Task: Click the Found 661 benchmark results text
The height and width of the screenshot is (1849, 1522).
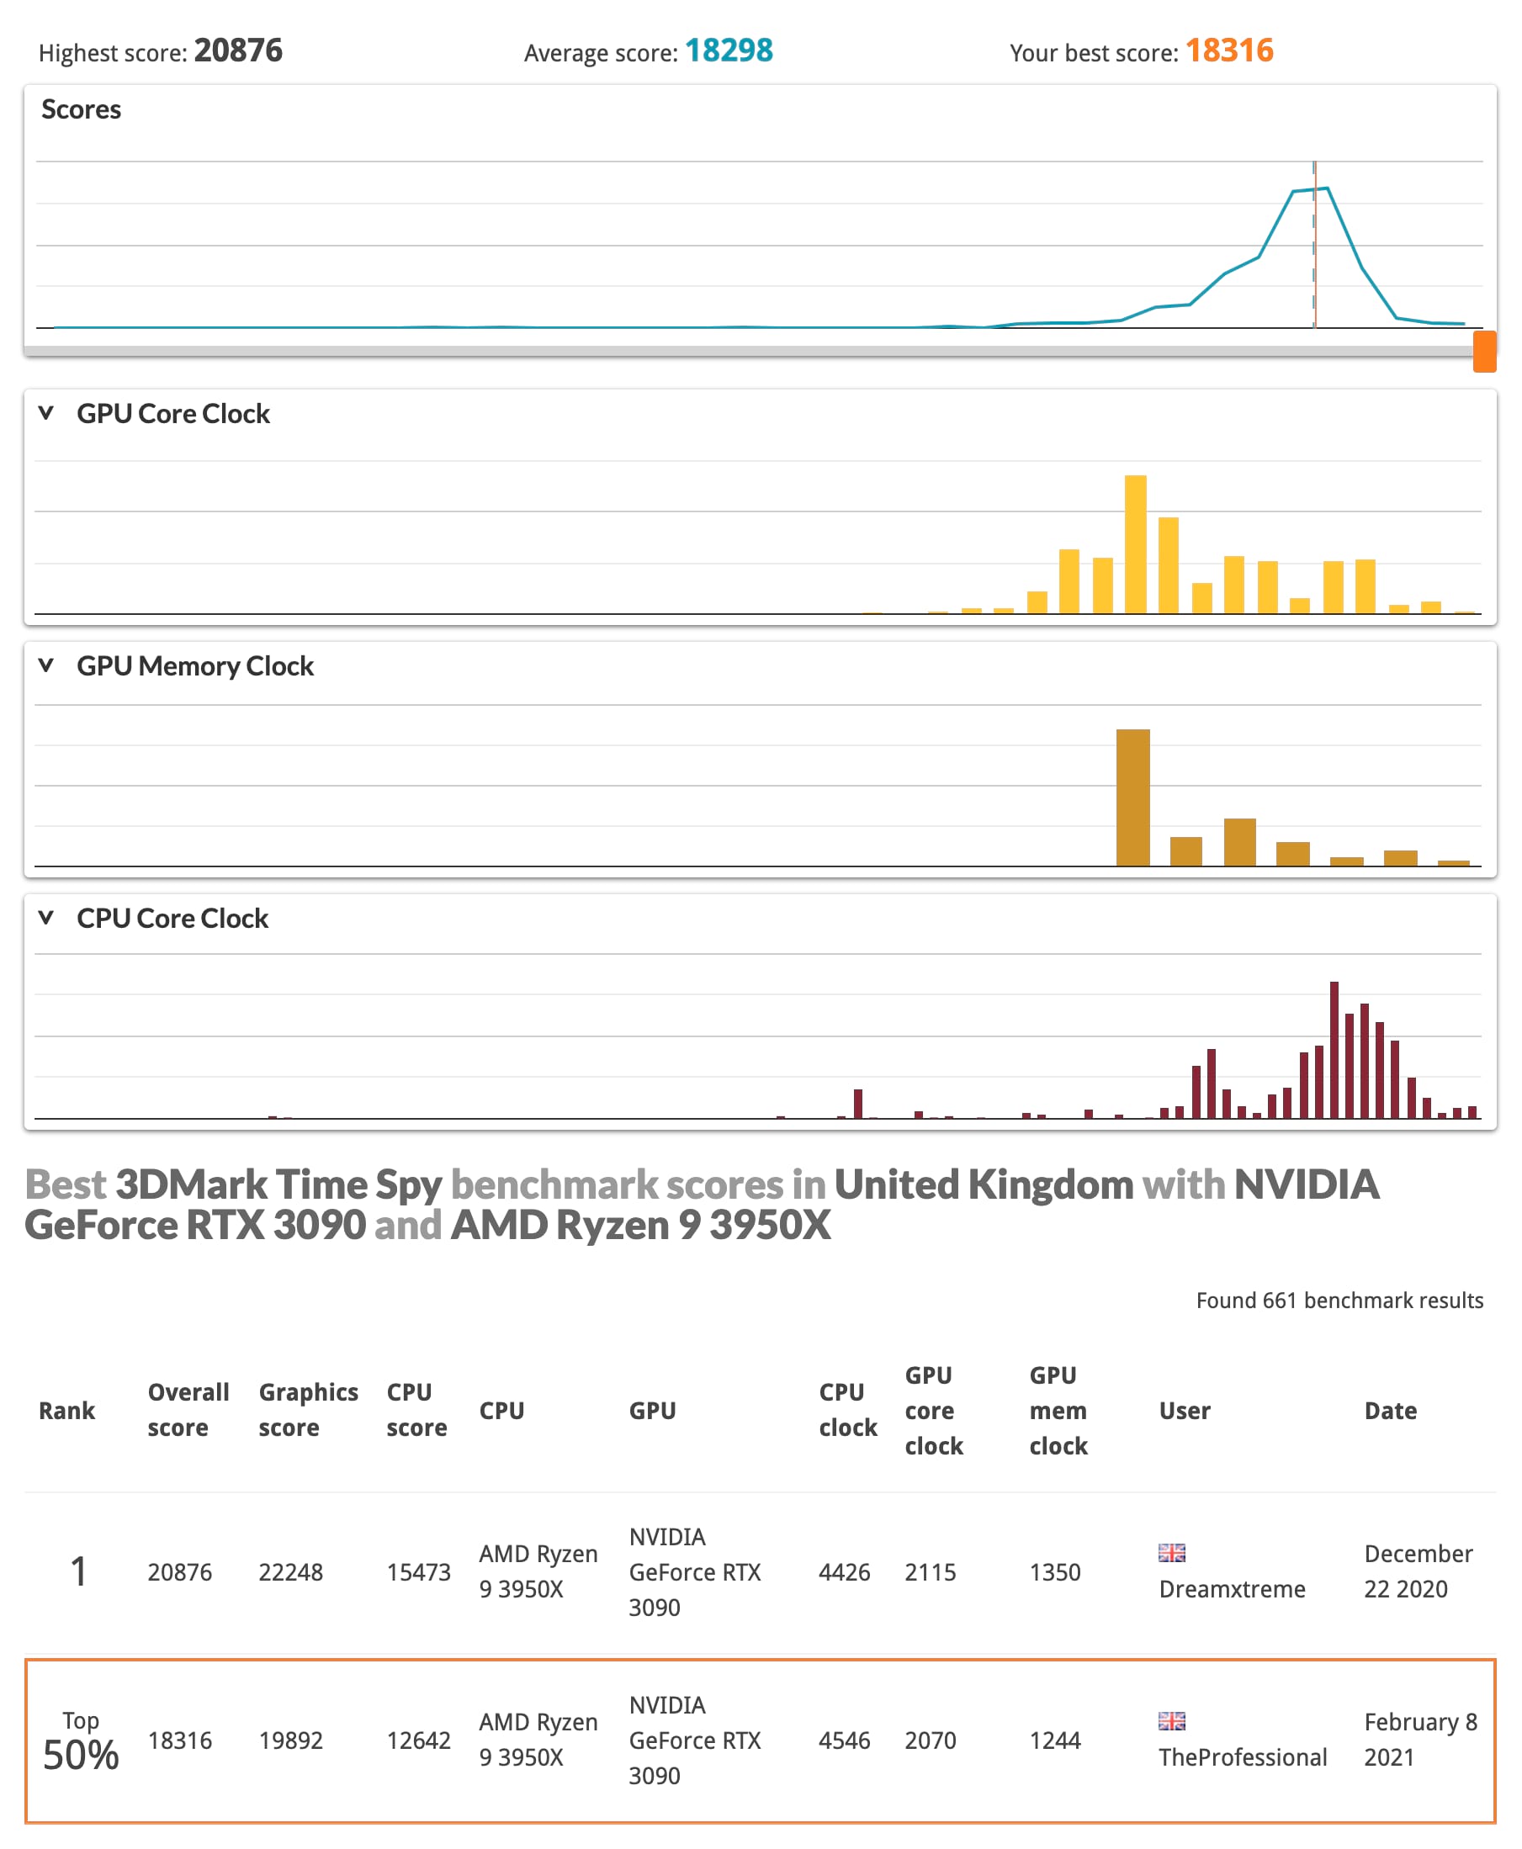Action: (1339, 1301)
